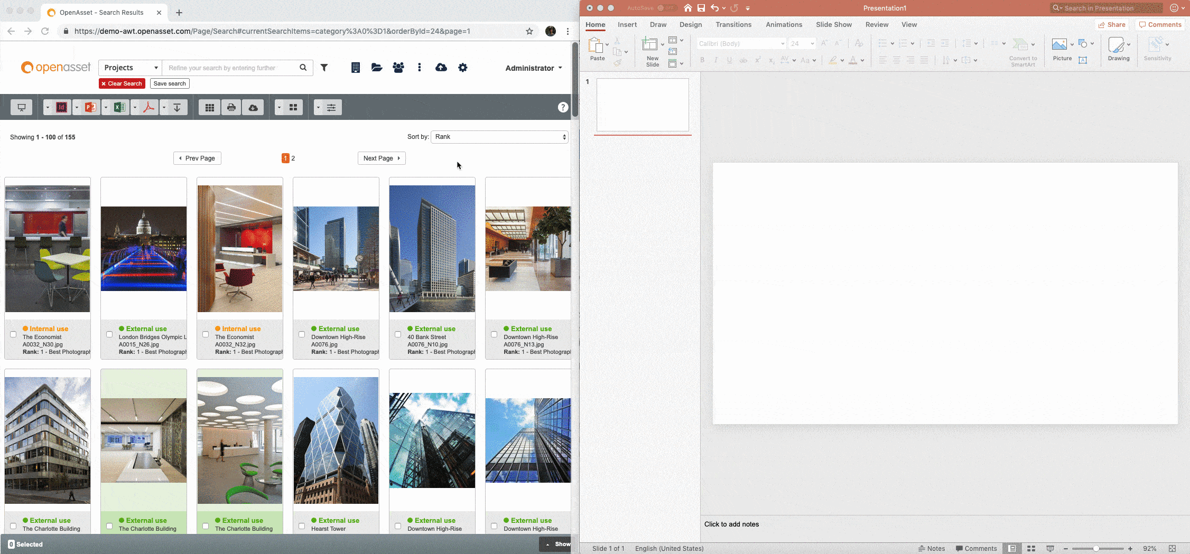Tick checkbox for A0032_N30.jpg
This screenshot has width=1190, height=554.
coord(13,334)
